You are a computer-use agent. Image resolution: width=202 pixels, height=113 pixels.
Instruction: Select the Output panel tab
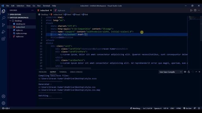click(53, 72)
